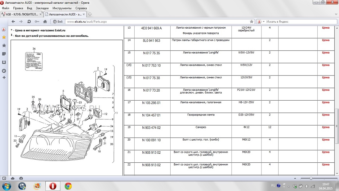Click the elcats.ru address field
Viewport: 339px width, 191px height.
click(x=155, y=21)
